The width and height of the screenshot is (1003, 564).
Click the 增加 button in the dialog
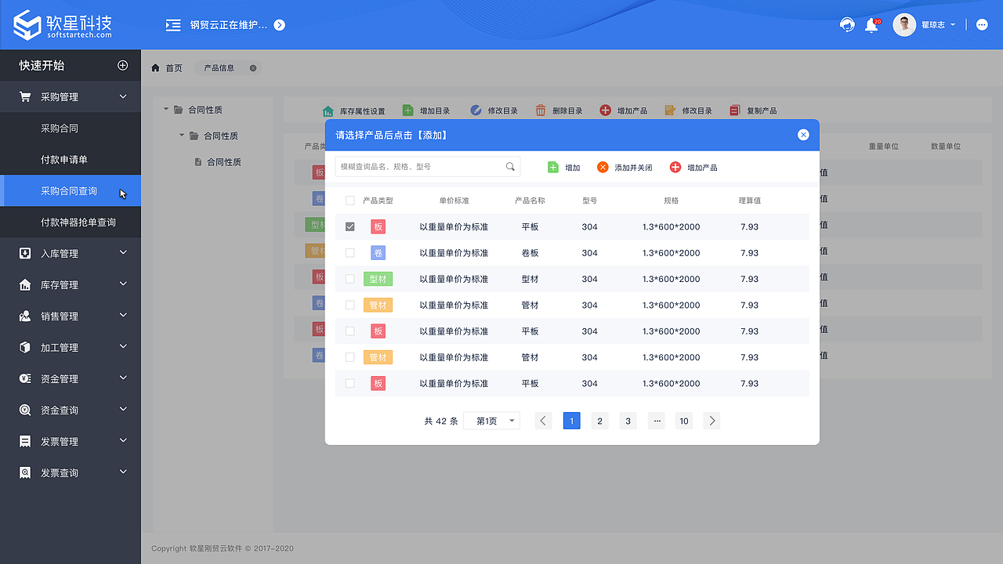click(563, 167)
